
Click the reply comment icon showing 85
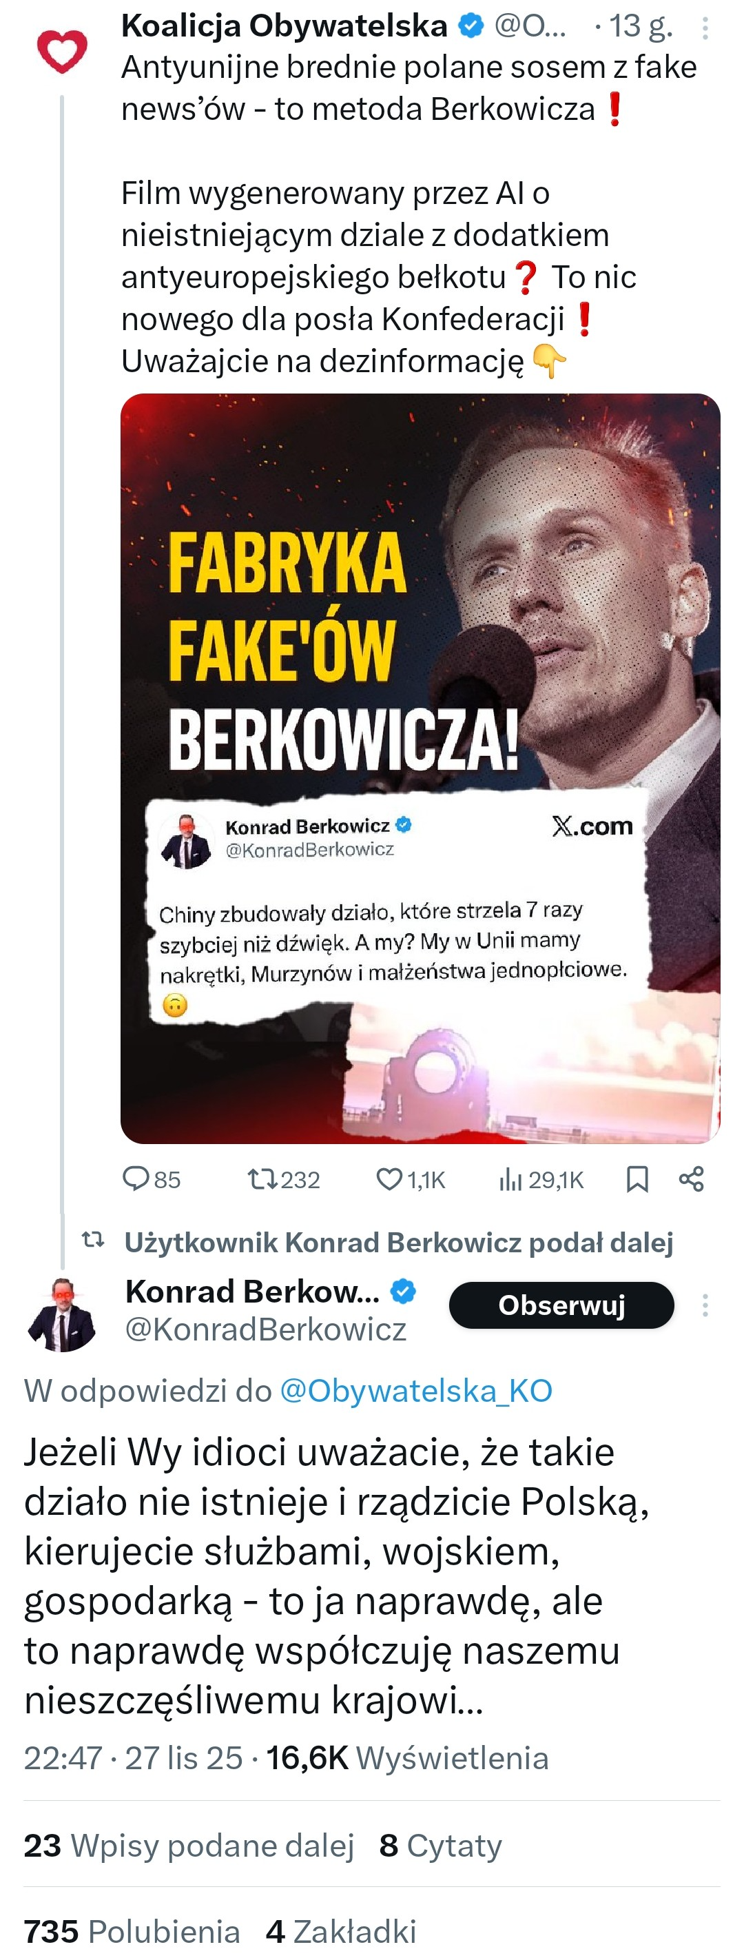[x=137, y=1179]
